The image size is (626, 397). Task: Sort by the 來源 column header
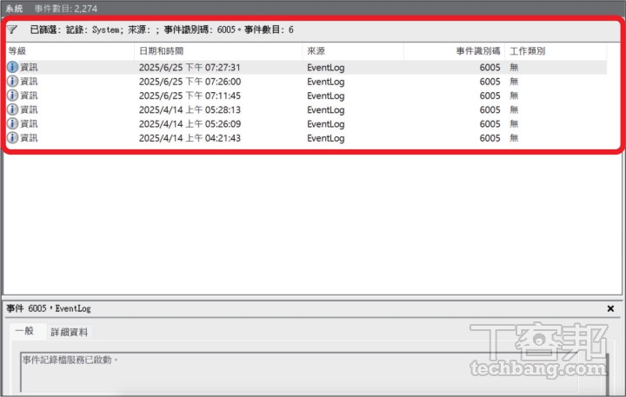pyautogui.click(x=315, y=51)
